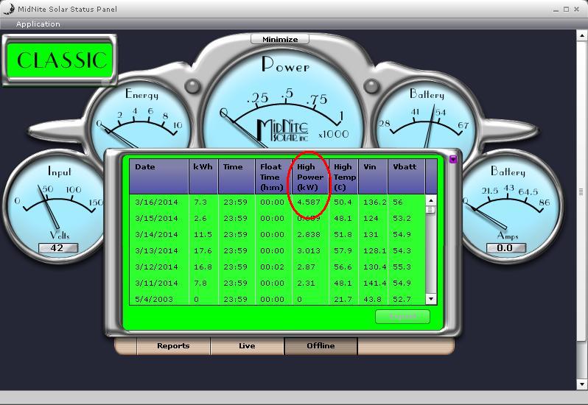Viewport: 588px width, 405px height.
Task: Select the 3/14/2014 row date
Action: 156,235
